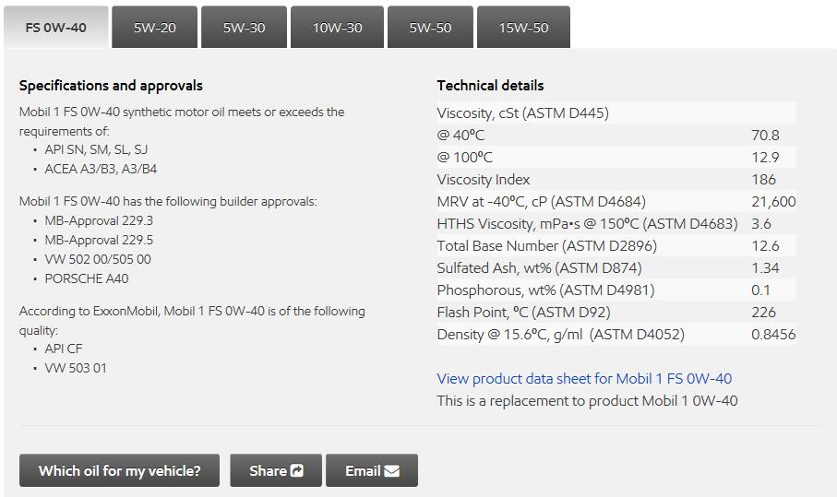Screen dimensions: 837x497
Task: Switch to the 10W-30 oil tab
Action: point(338,27)
